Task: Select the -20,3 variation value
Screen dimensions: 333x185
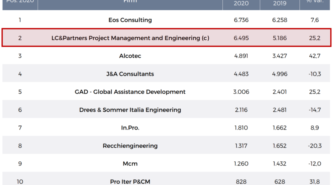Action: [315, 146]
